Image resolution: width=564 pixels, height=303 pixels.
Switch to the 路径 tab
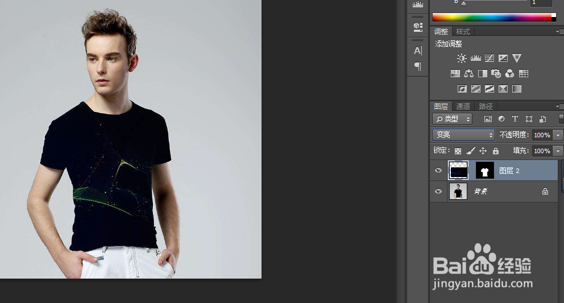click(486, 106)
